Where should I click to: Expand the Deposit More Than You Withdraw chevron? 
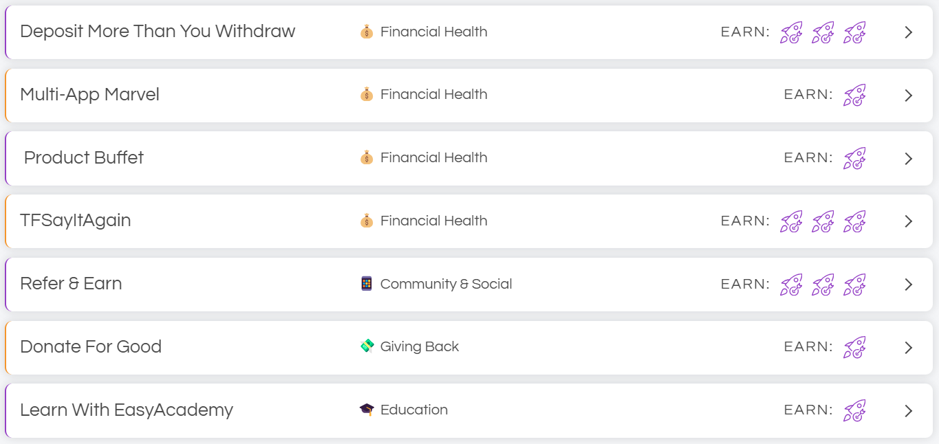[x=909, y=32]
